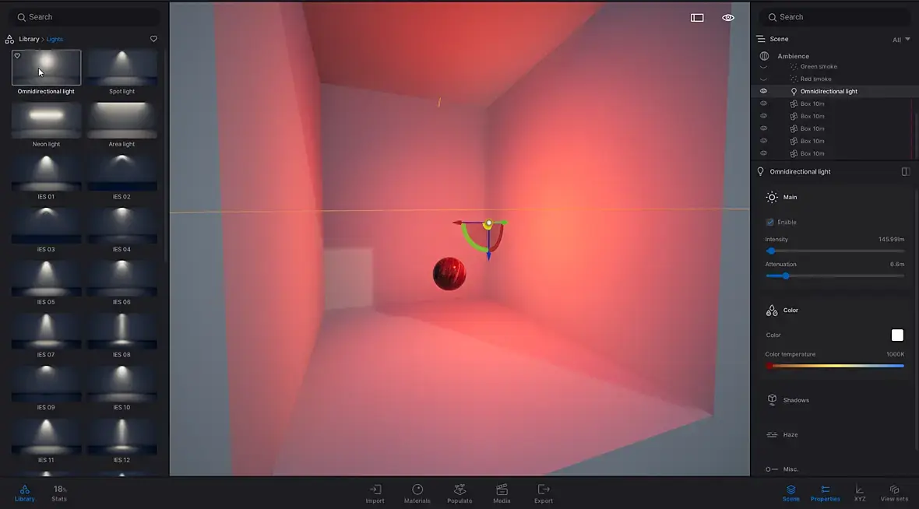Click the viewport eye view-mode icon
Image resolution: width=919 pixels, height=509 pixels.
(728, 18)
